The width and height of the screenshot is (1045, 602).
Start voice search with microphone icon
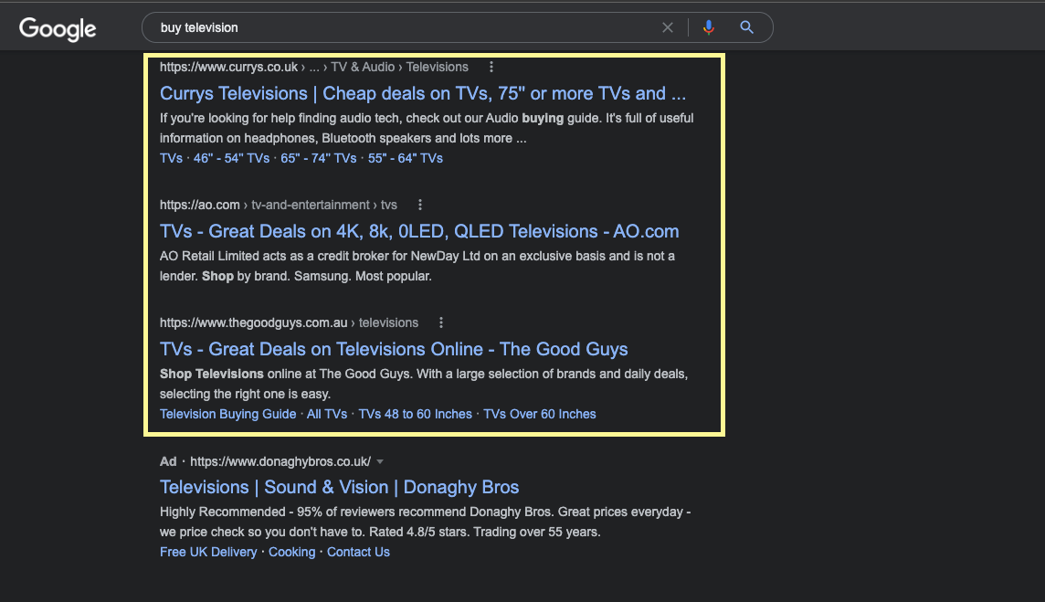pos(708,27)
